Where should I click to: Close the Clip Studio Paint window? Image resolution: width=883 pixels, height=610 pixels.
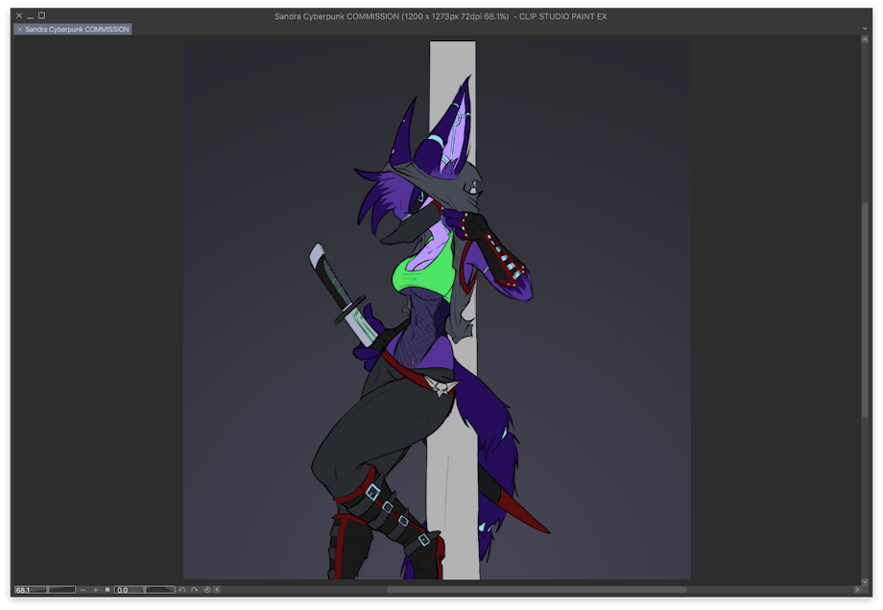pyautogui.click(x=19, y=15)
